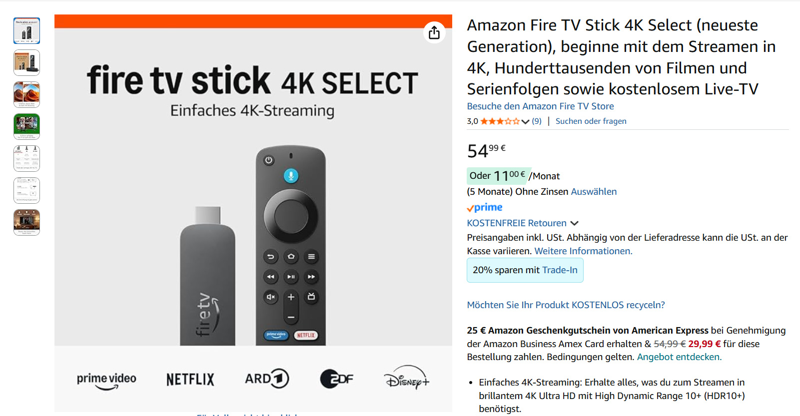Select the first product thumbnail
The height and width of the screenshot is (416, 800).
[26, 30]
